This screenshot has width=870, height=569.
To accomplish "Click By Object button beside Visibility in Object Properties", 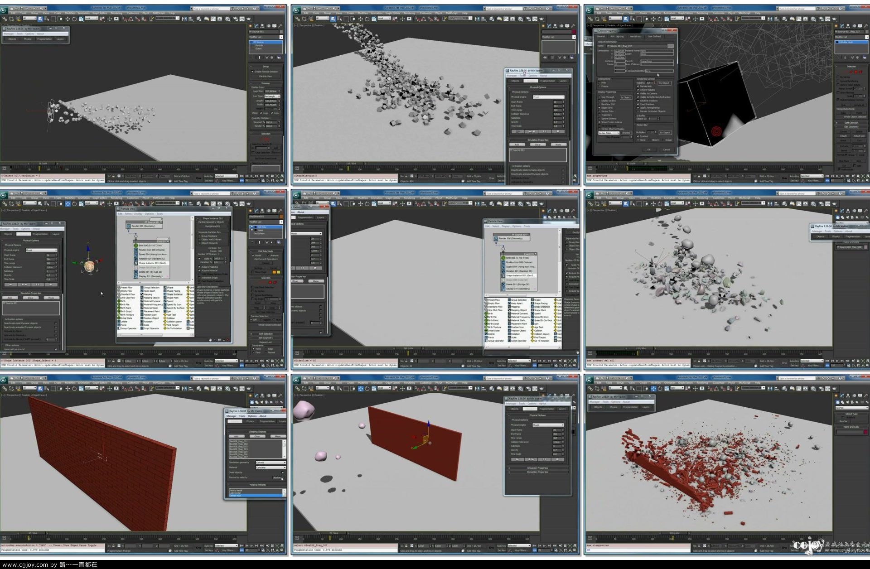I will 665,83.
